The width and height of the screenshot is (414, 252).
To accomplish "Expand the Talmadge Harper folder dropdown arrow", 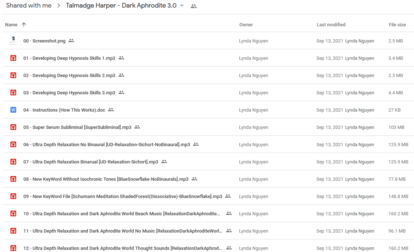I will click(182, 6).
